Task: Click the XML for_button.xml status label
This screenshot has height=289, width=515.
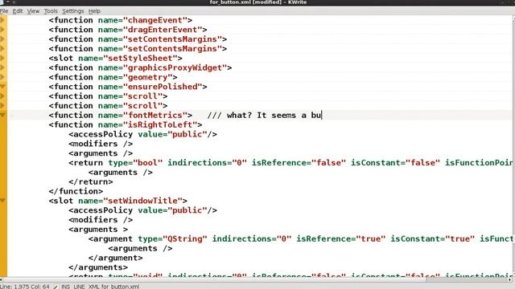Action: click(113, 287)
